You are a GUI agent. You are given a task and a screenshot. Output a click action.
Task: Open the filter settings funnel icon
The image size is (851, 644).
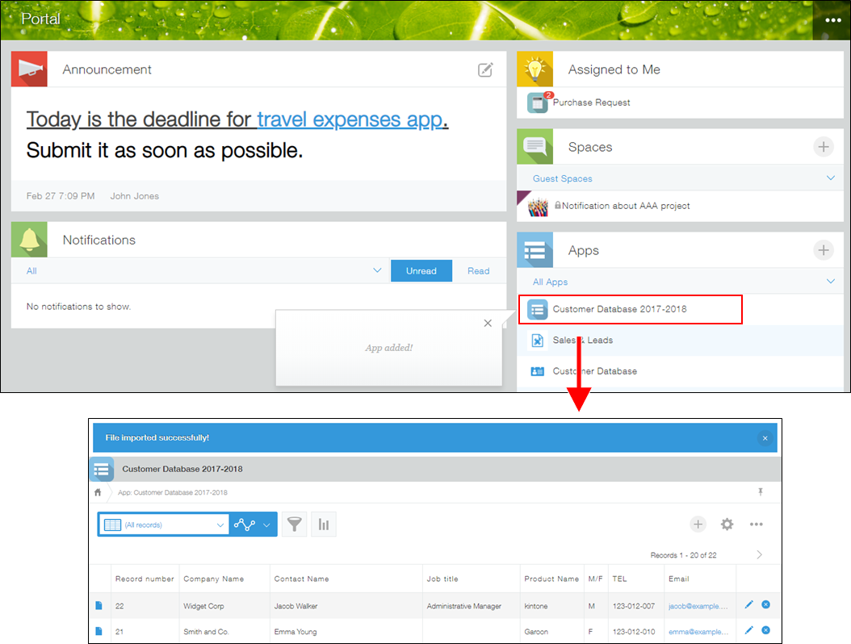tap(294, 524)
